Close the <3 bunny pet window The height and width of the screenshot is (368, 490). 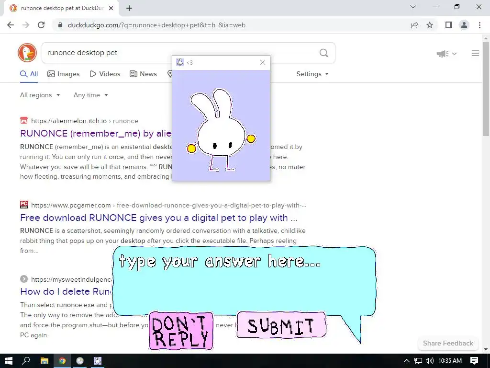click(x=263, y=62)
